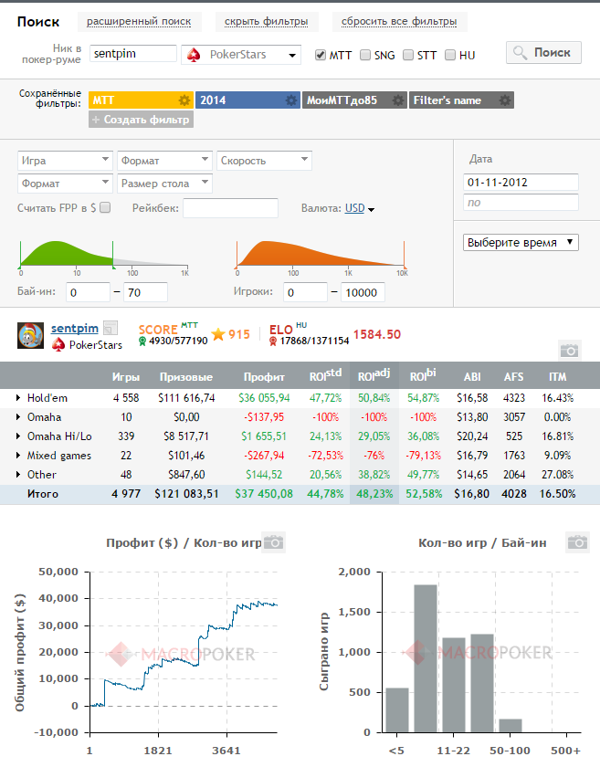Image resolution: width=600 pixels, height=767 pixels.
Task: Click the сбросить все фильтры link
Action: click(399, 22)
